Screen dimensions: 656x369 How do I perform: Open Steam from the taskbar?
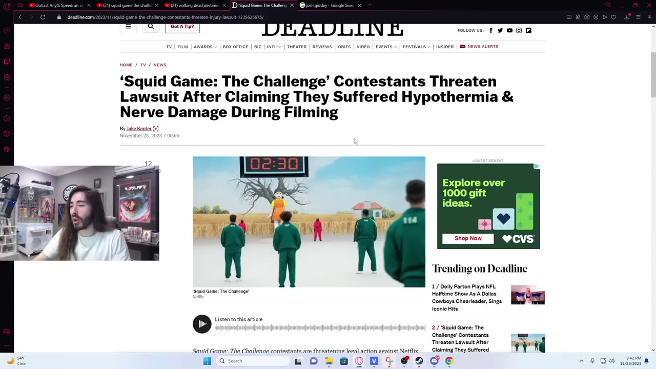tap(419, 361)
